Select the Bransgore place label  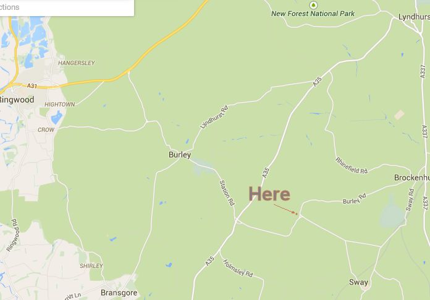coord(119,293)
